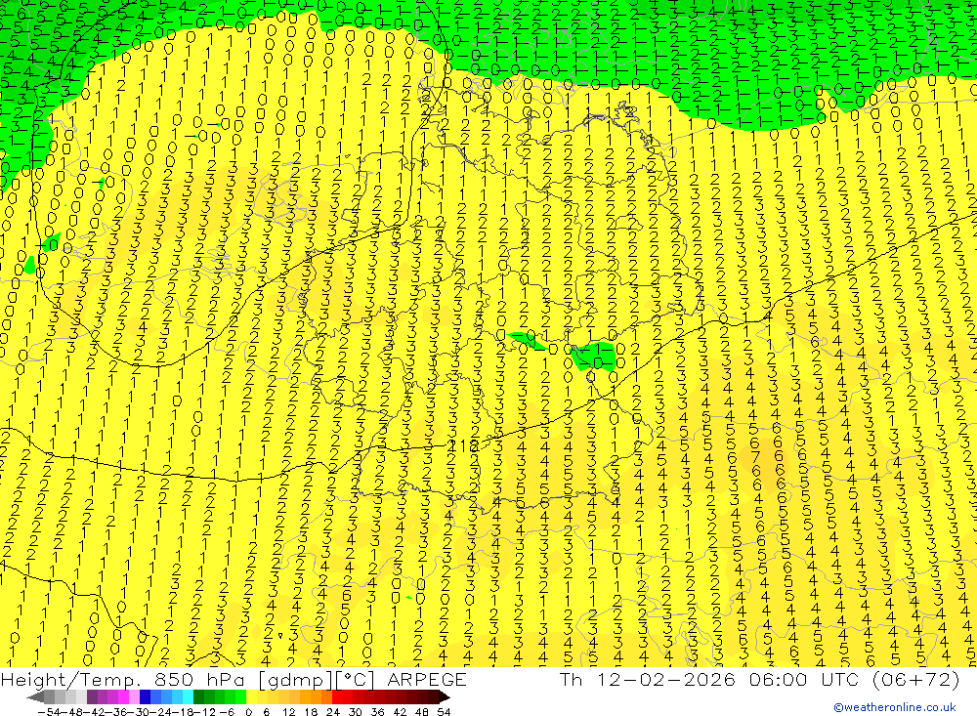
Task: Click the gray left arrow of color scale
Action: (x=35, y=697)
